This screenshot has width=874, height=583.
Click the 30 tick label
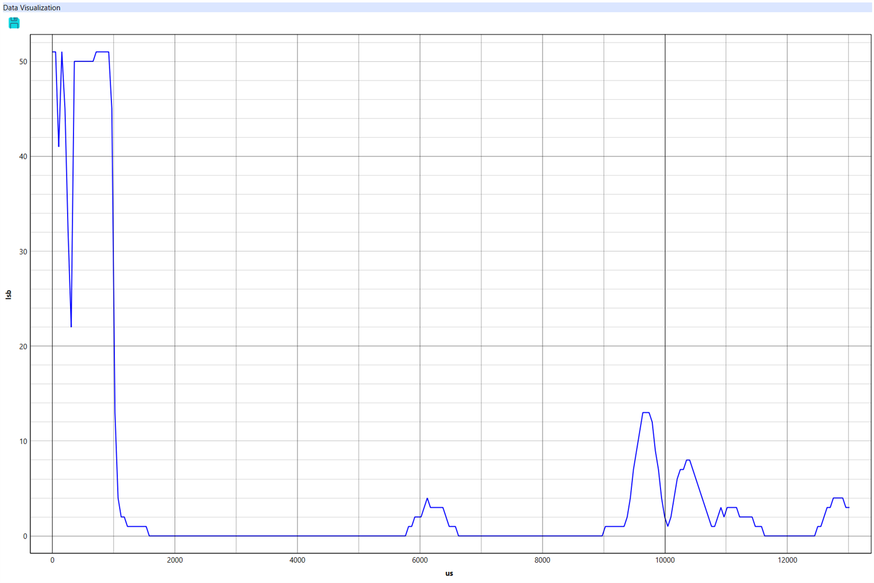23,252
